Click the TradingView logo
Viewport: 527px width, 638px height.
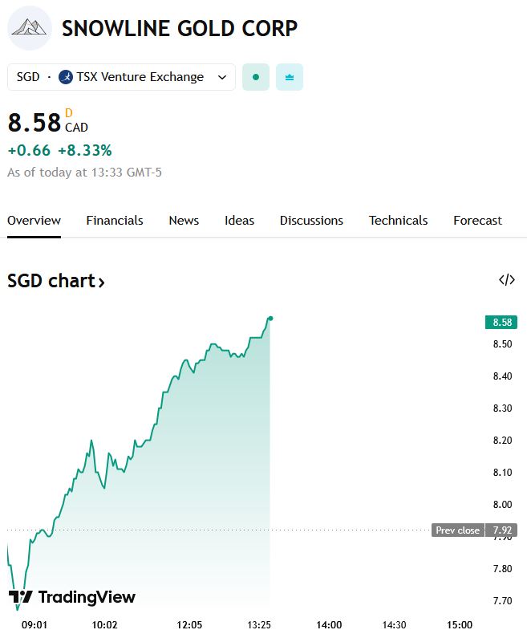tap(72, 597)
